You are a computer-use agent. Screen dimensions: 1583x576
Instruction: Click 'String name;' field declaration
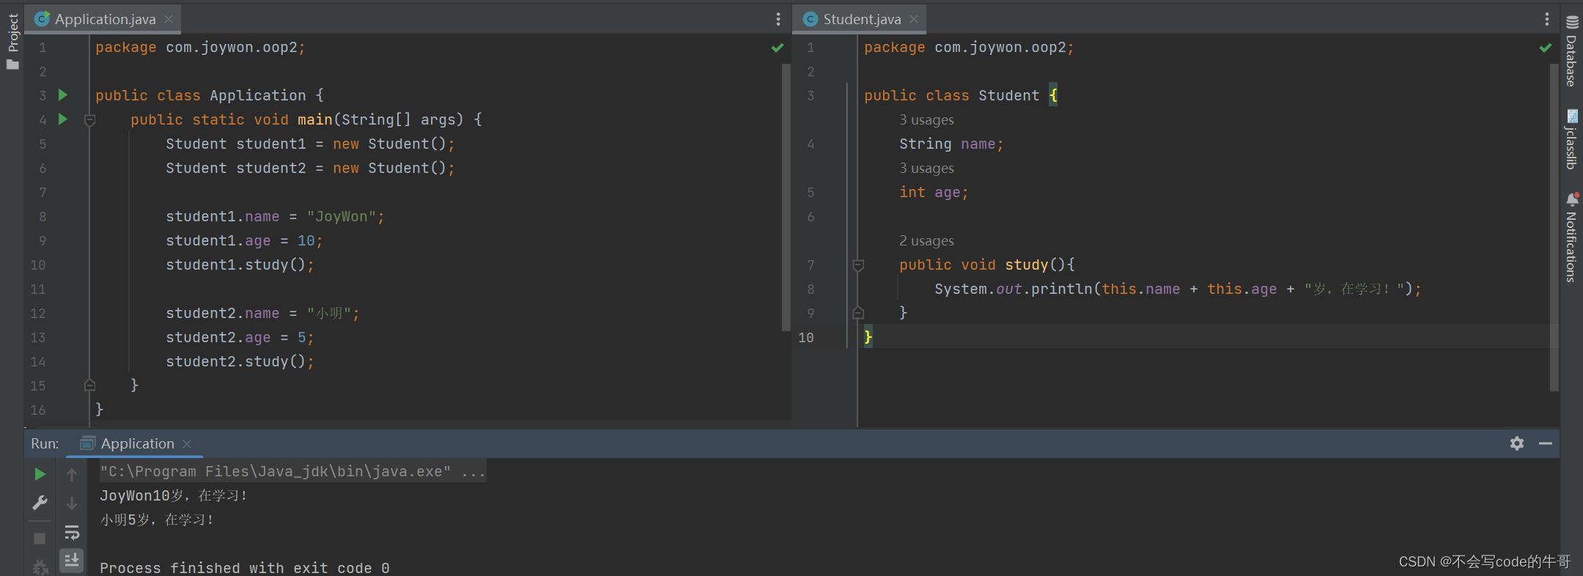(951, 144)
